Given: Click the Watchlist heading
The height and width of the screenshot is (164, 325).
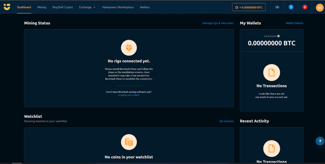Looking at the screenshot, I should (33, 117).
